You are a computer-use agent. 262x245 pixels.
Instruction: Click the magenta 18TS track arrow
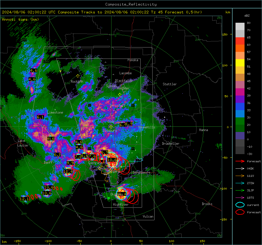(x=240, y=198)
